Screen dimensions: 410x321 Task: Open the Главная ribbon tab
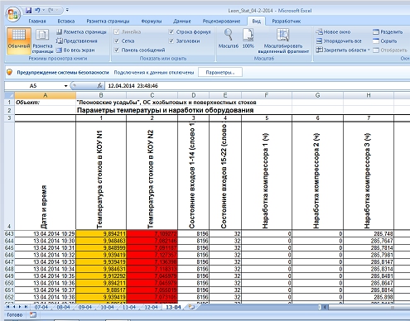click(x=37, y=22)
